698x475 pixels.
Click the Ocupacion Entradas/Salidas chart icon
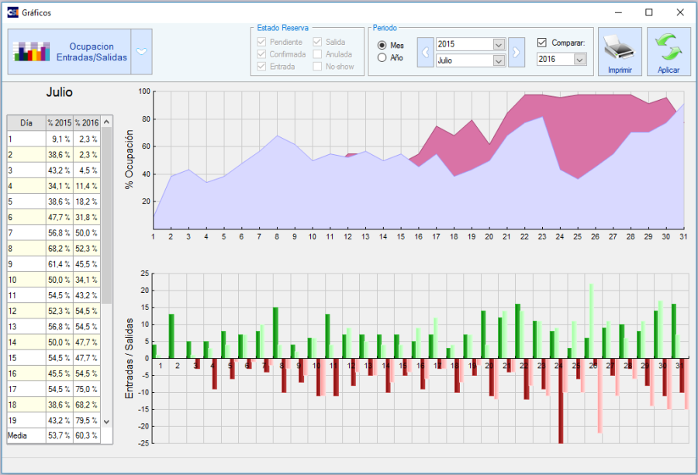coord(31,52)
